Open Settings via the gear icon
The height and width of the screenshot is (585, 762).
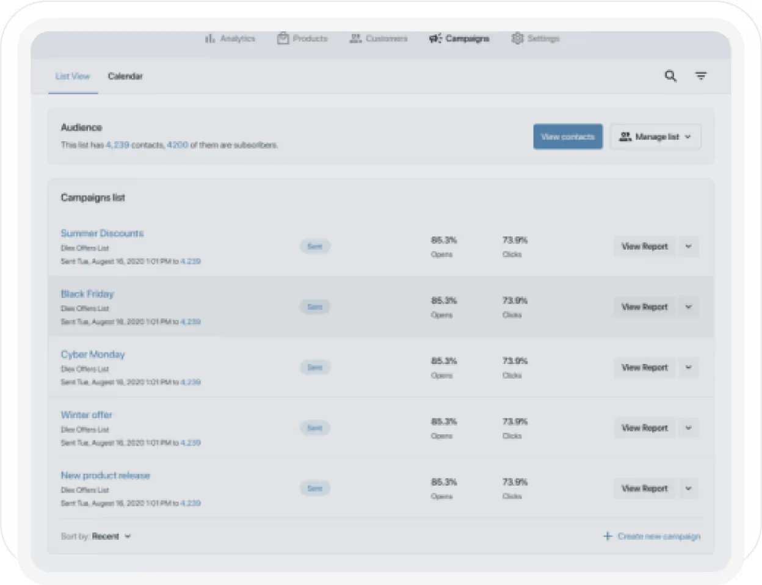[518, 38]
